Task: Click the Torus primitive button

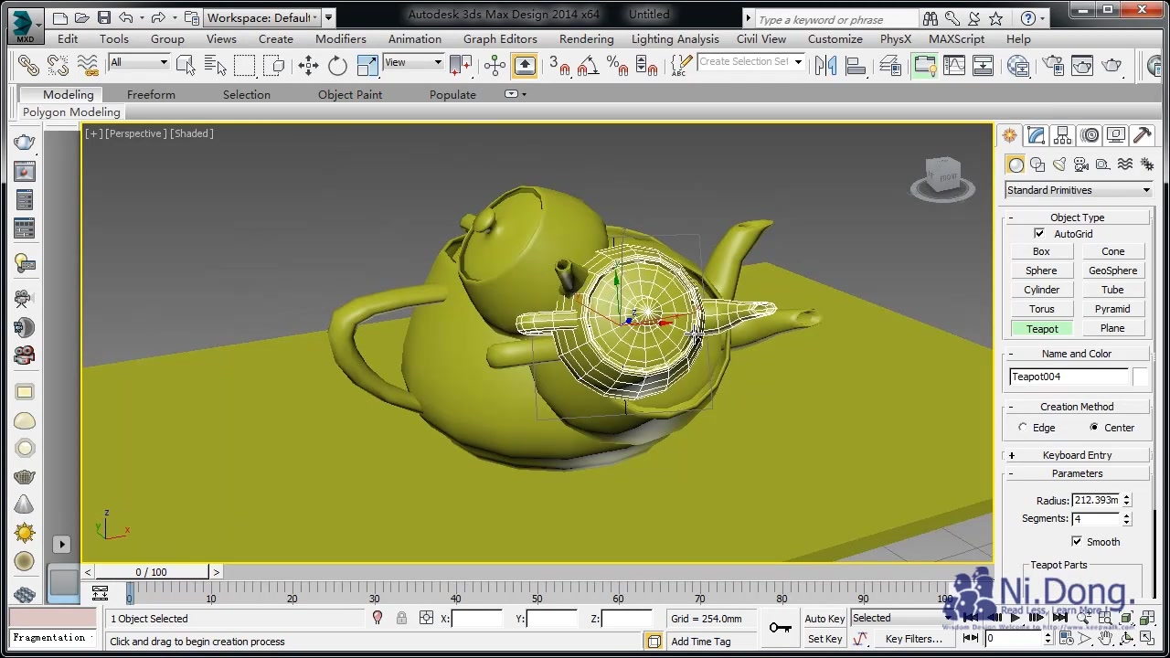Action: coord(1041,309)
